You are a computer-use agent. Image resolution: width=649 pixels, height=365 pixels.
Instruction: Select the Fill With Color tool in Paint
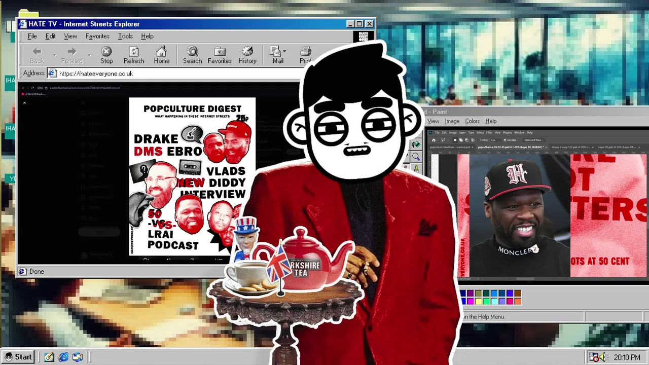(416, 144)
